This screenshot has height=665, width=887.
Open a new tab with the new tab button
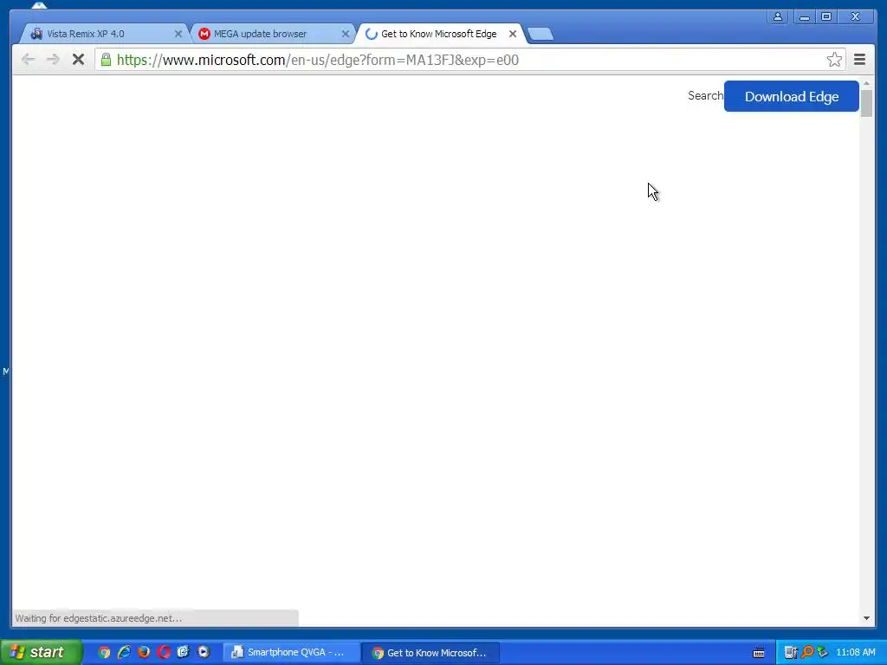(541, 35)
